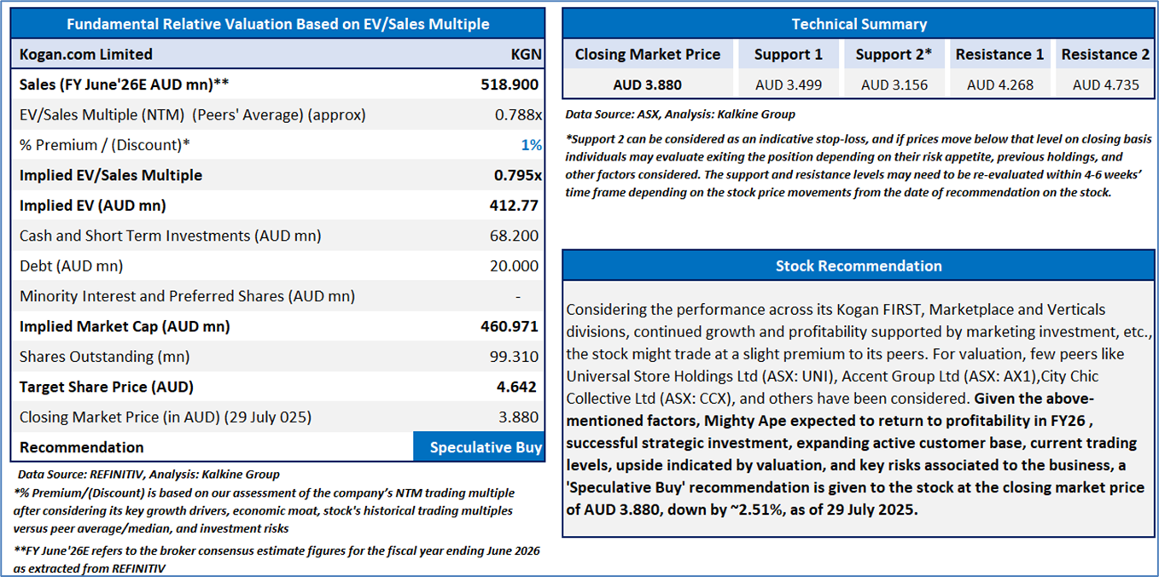Select the Fundamental Relative Valuation title bar

[278, 24]
